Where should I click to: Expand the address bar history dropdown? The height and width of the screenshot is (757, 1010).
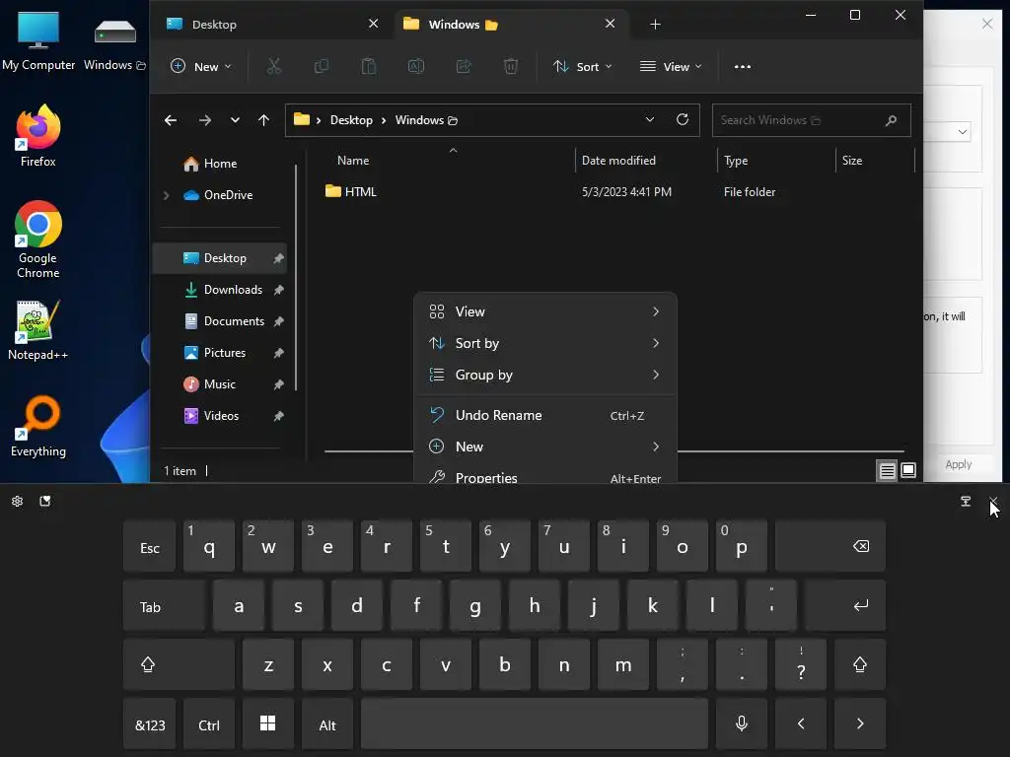(650, 119)
